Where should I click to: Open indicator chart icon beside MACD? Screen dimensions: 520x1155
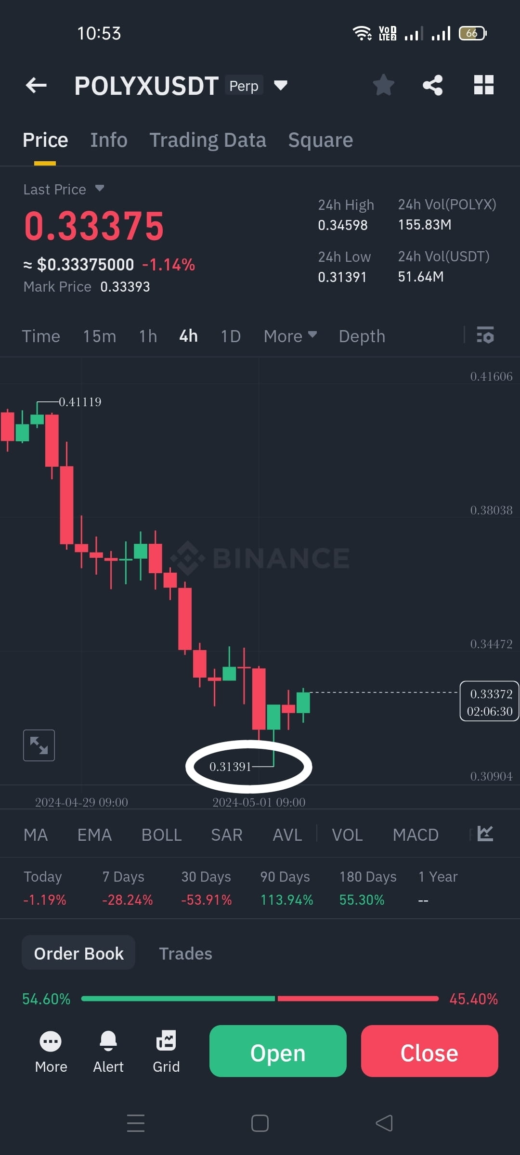coord(485,834)
